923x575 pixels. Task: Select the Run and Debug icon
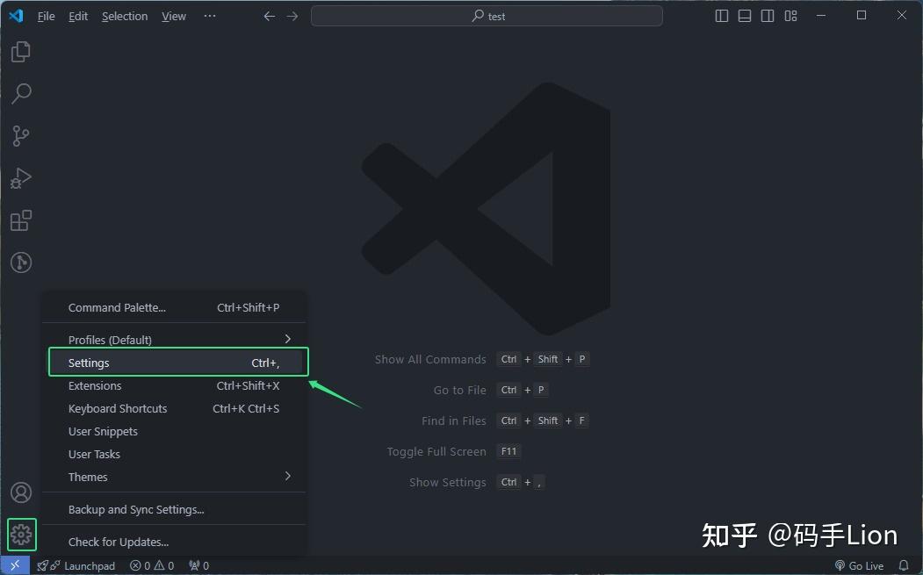pyautogui.click(x=20, y=178)
